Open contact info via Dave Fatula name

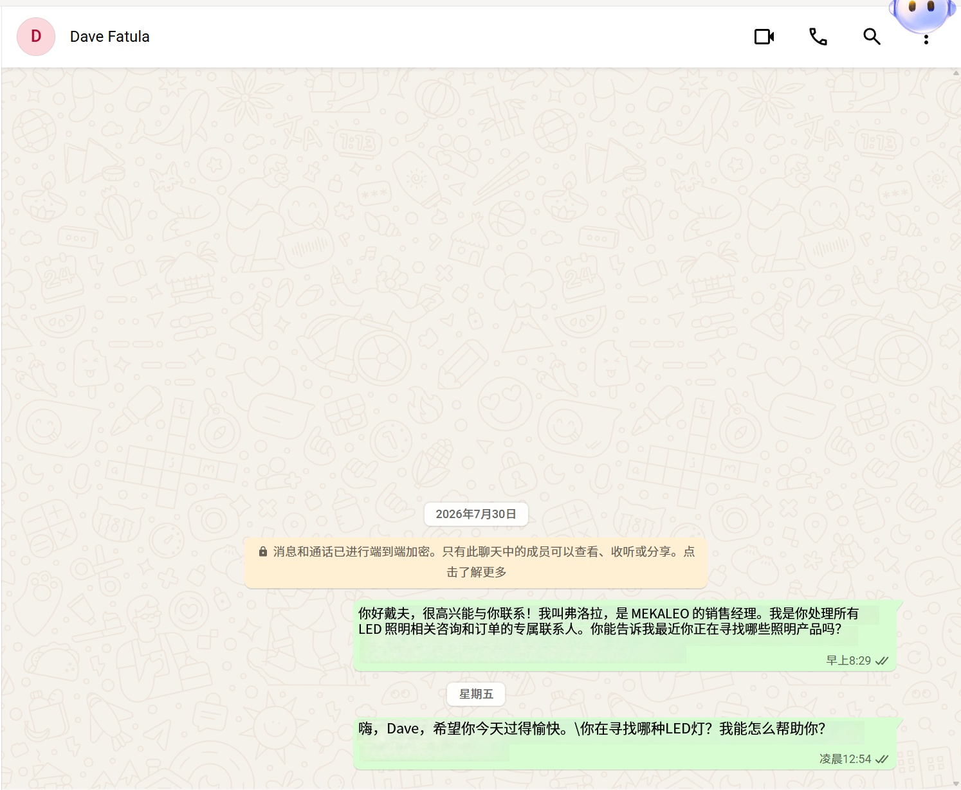[109, 37]
